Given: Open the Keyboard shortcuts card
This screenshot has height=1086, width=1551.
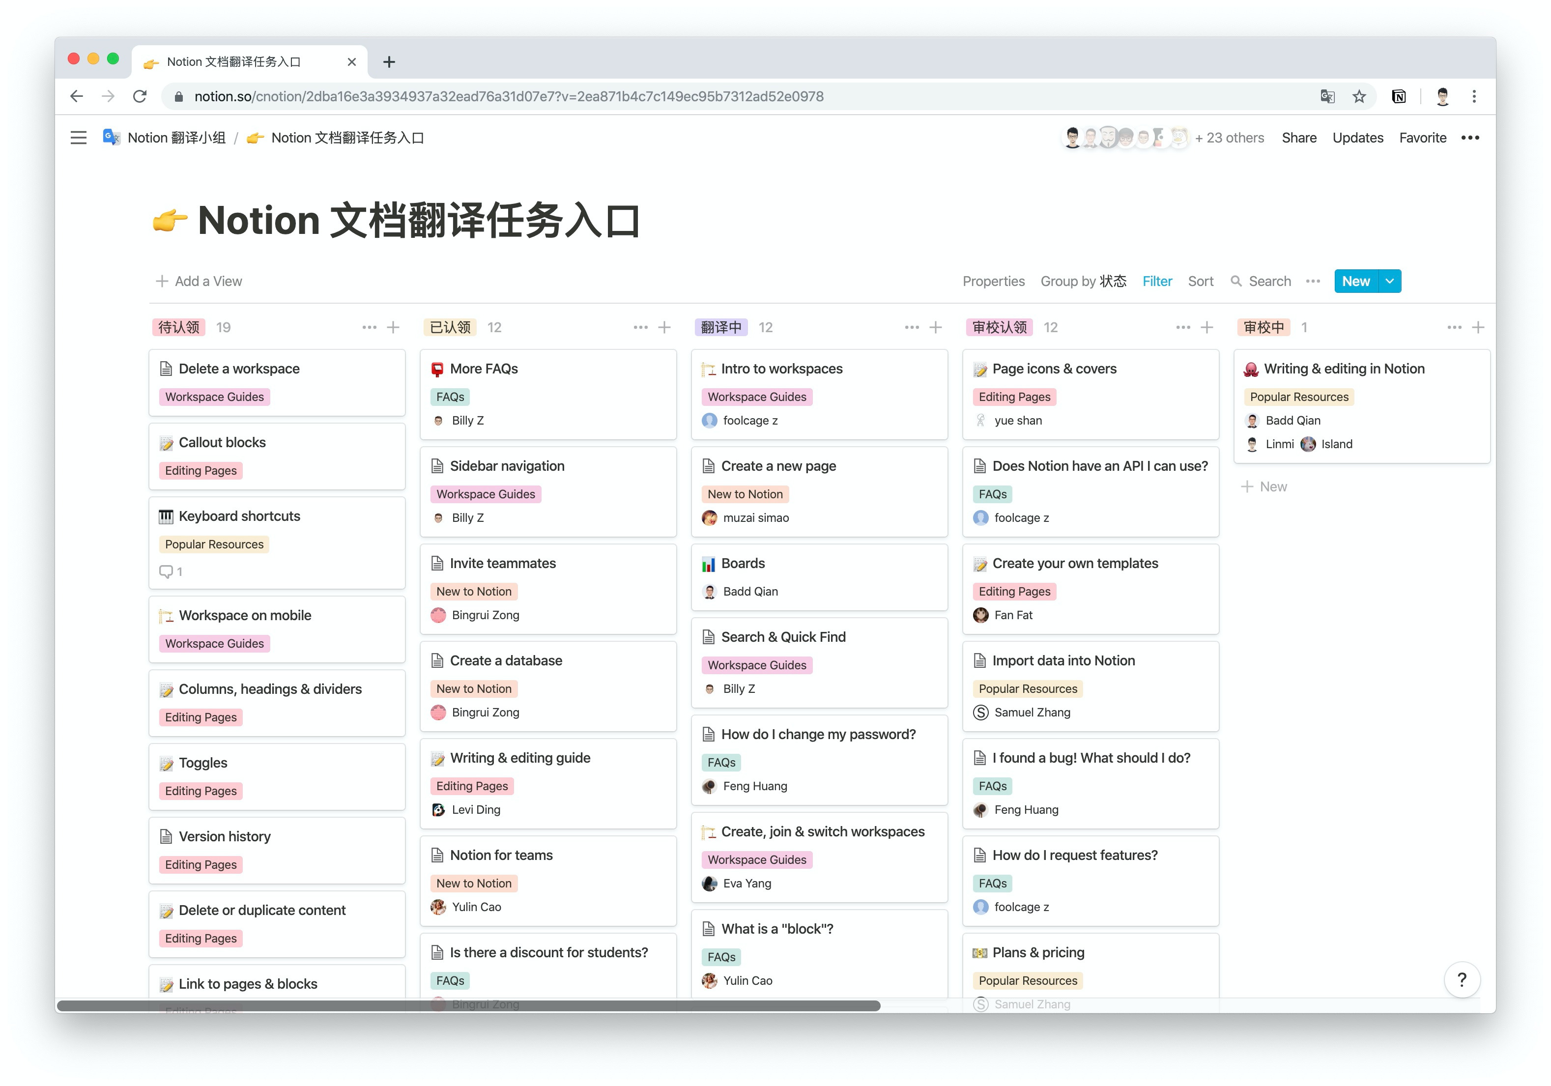Looking at the screenshot, I should (277, 543).
